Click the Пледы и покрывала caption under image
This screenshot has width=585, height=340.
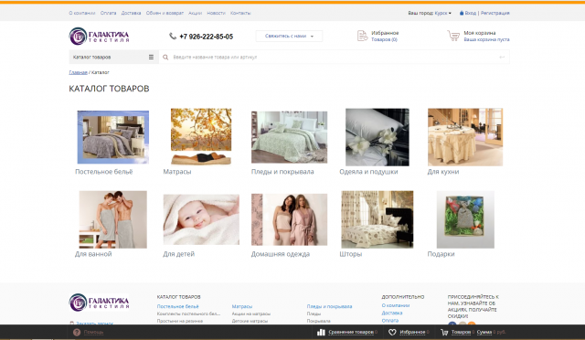click(x=282, y=172)
